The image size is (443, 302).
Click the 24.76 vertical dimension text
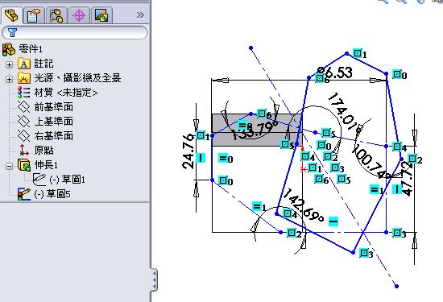click(x=188, y=151)
